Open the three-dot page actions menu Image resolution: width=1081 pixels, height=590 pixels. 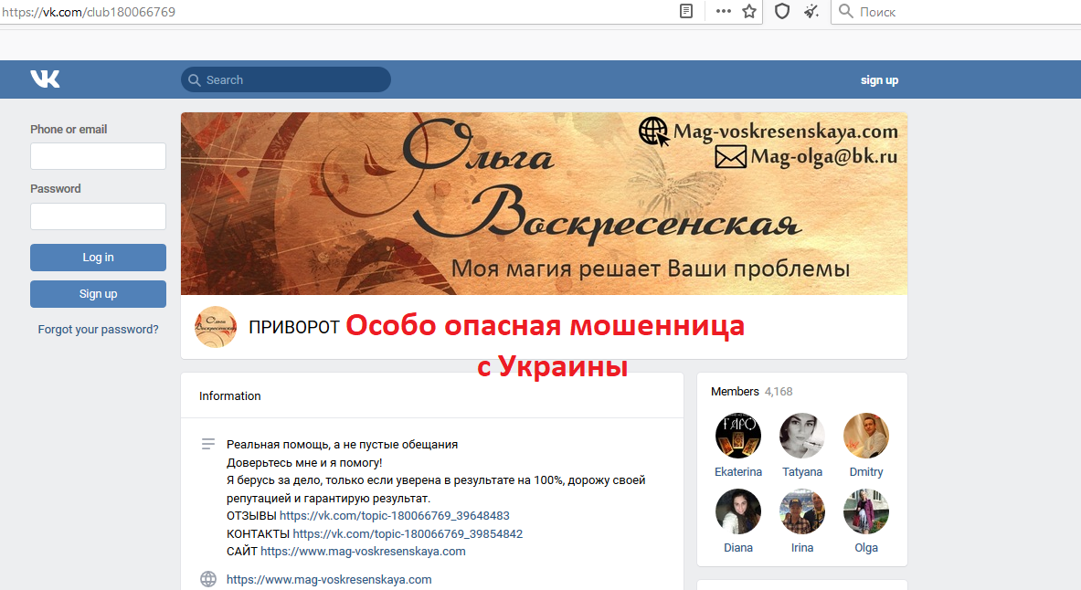click(723, 12)
